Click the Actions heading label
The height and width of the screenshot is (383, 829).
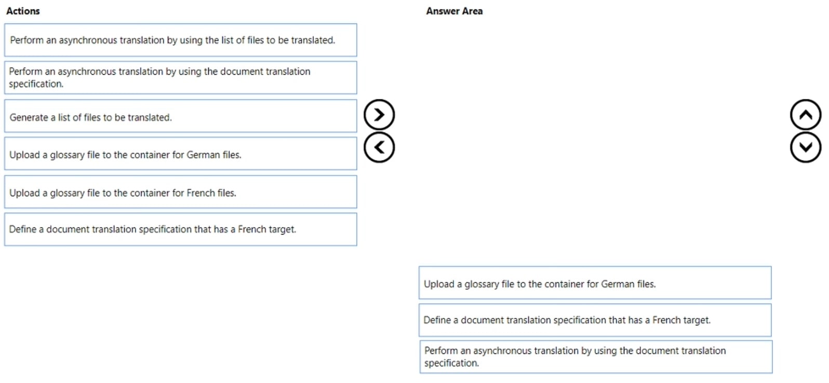pyautogui.click(x=23, y=11)
